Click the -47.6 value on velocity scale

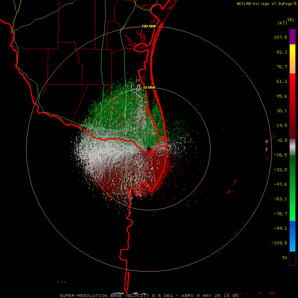[280, 184]
